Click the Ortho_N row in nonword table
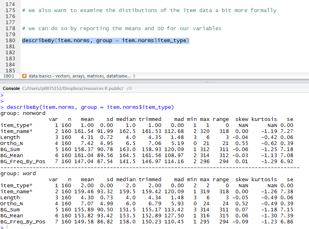Screen dimensions: 309x229 (x=12, y=143)
